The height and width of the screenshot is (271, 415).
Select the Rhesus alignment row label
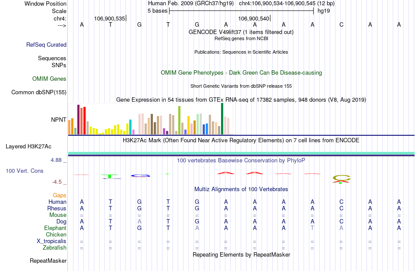coord(57,208)
